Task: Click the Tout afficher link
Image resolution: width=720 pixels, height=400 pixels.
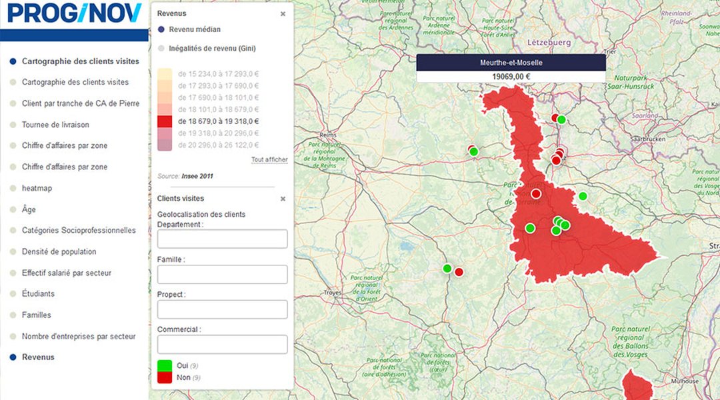Action: click(x=269, y=159)
